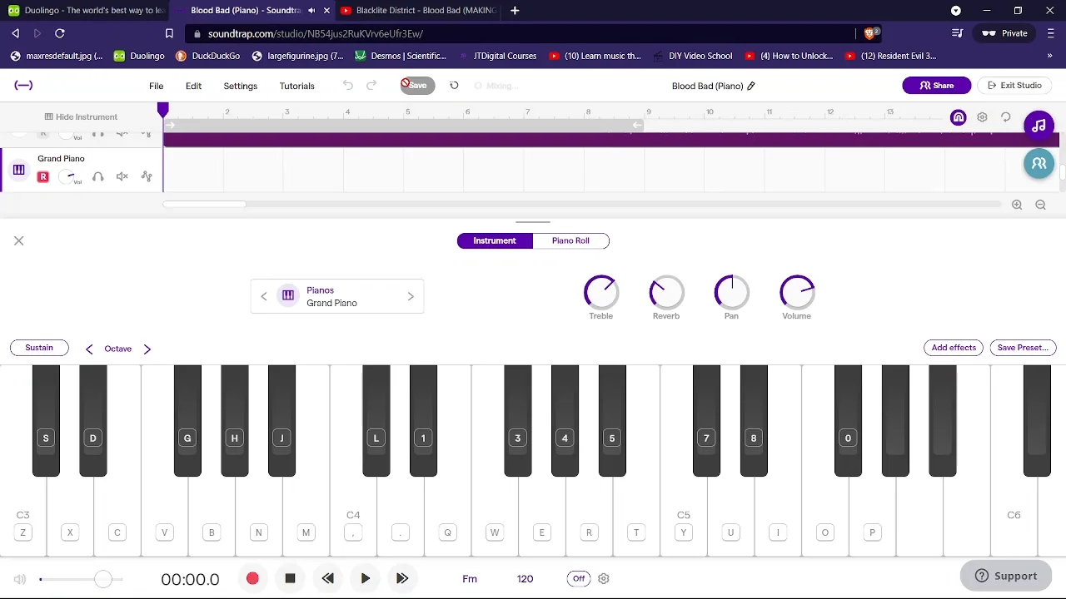Click the purple Share button
The image size is (1066, 599).
click(936, 86)
